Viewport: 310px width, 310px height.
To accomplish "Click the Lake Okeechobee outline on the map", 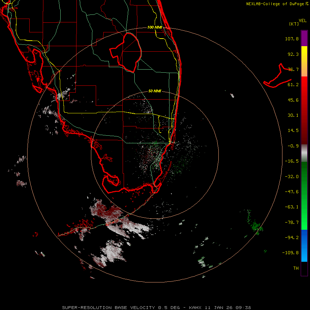I will pos(125,52).
